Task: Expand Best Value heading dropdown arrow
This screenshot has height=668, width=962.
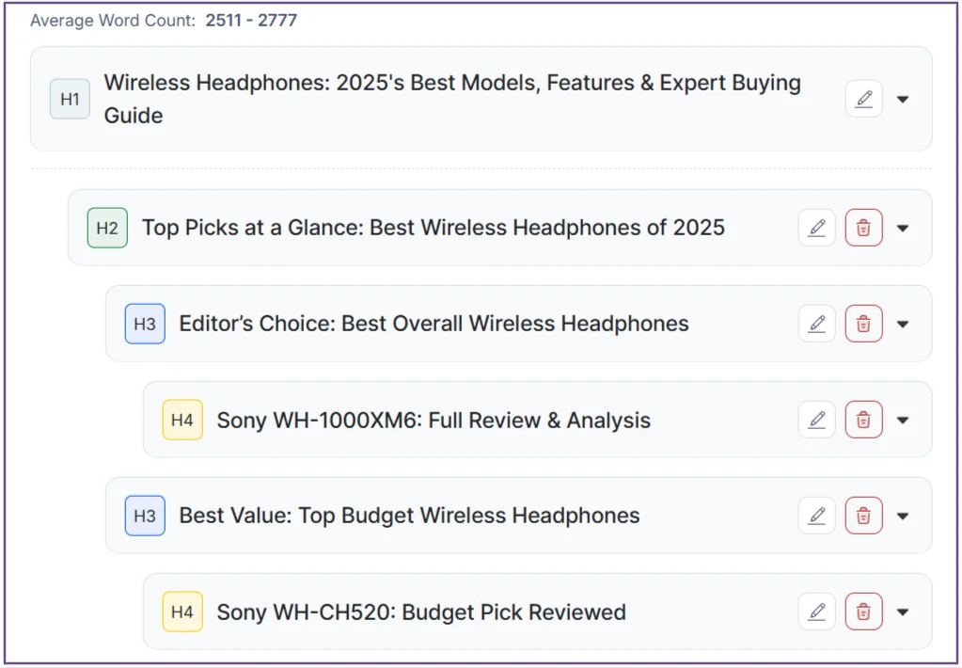Action: (x=903, y=517)
